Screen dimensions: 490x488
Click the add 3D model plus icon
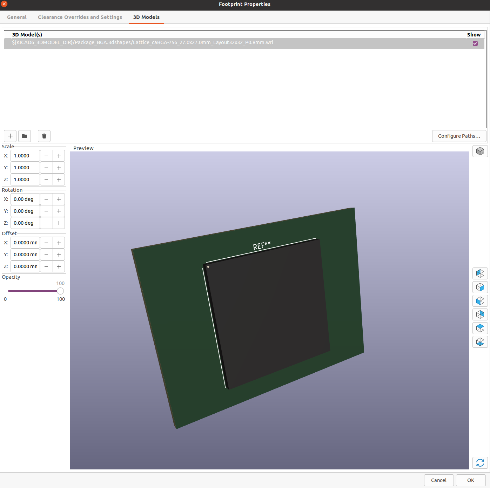pyautogui.click(x=10, y=136)
